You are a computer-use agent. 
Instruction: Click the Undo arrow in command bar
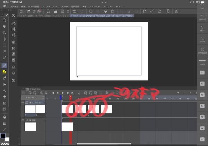pyautogui.click(x=75, y=11)
